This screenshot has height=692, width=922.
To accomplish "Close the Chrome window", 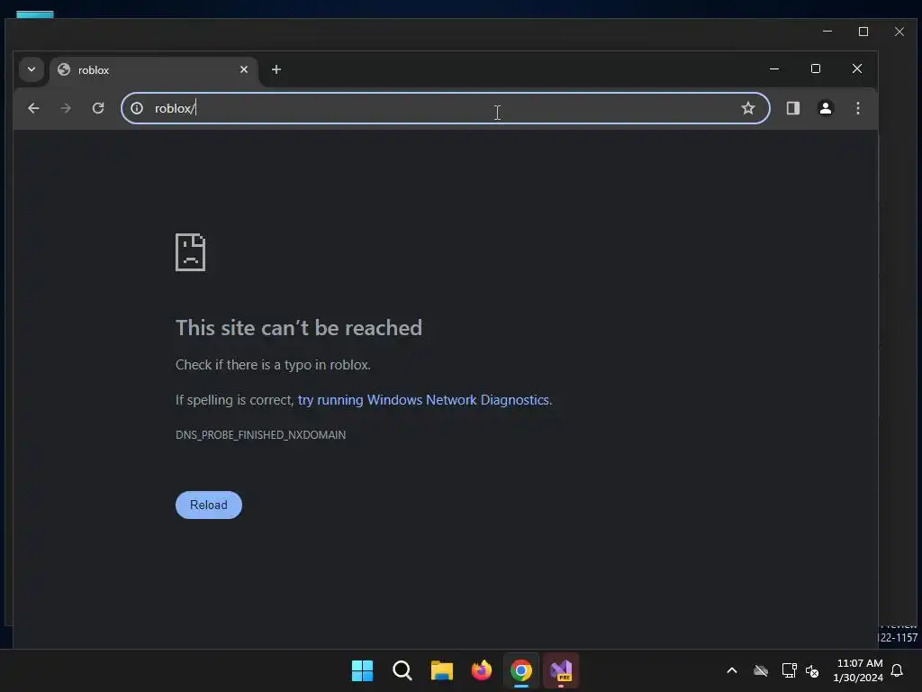I will [x=857, y=68].
